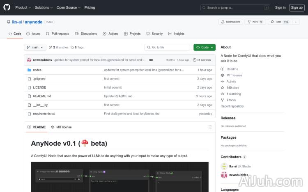308x192 pixels.
Task: Expand the Open Source menu
Action: click(68, 7)
